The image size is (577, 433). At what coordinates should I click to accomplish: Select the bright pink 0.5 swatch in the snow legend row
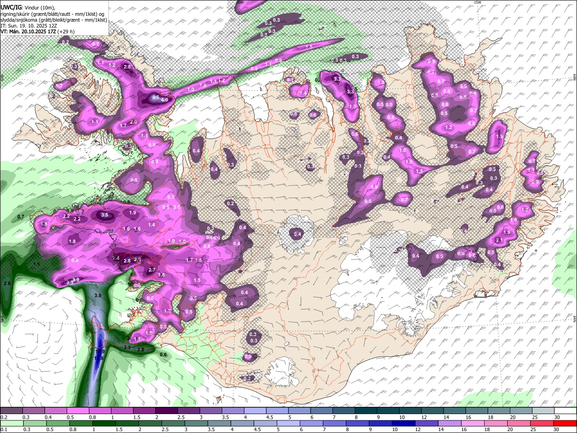click(78, 411)
